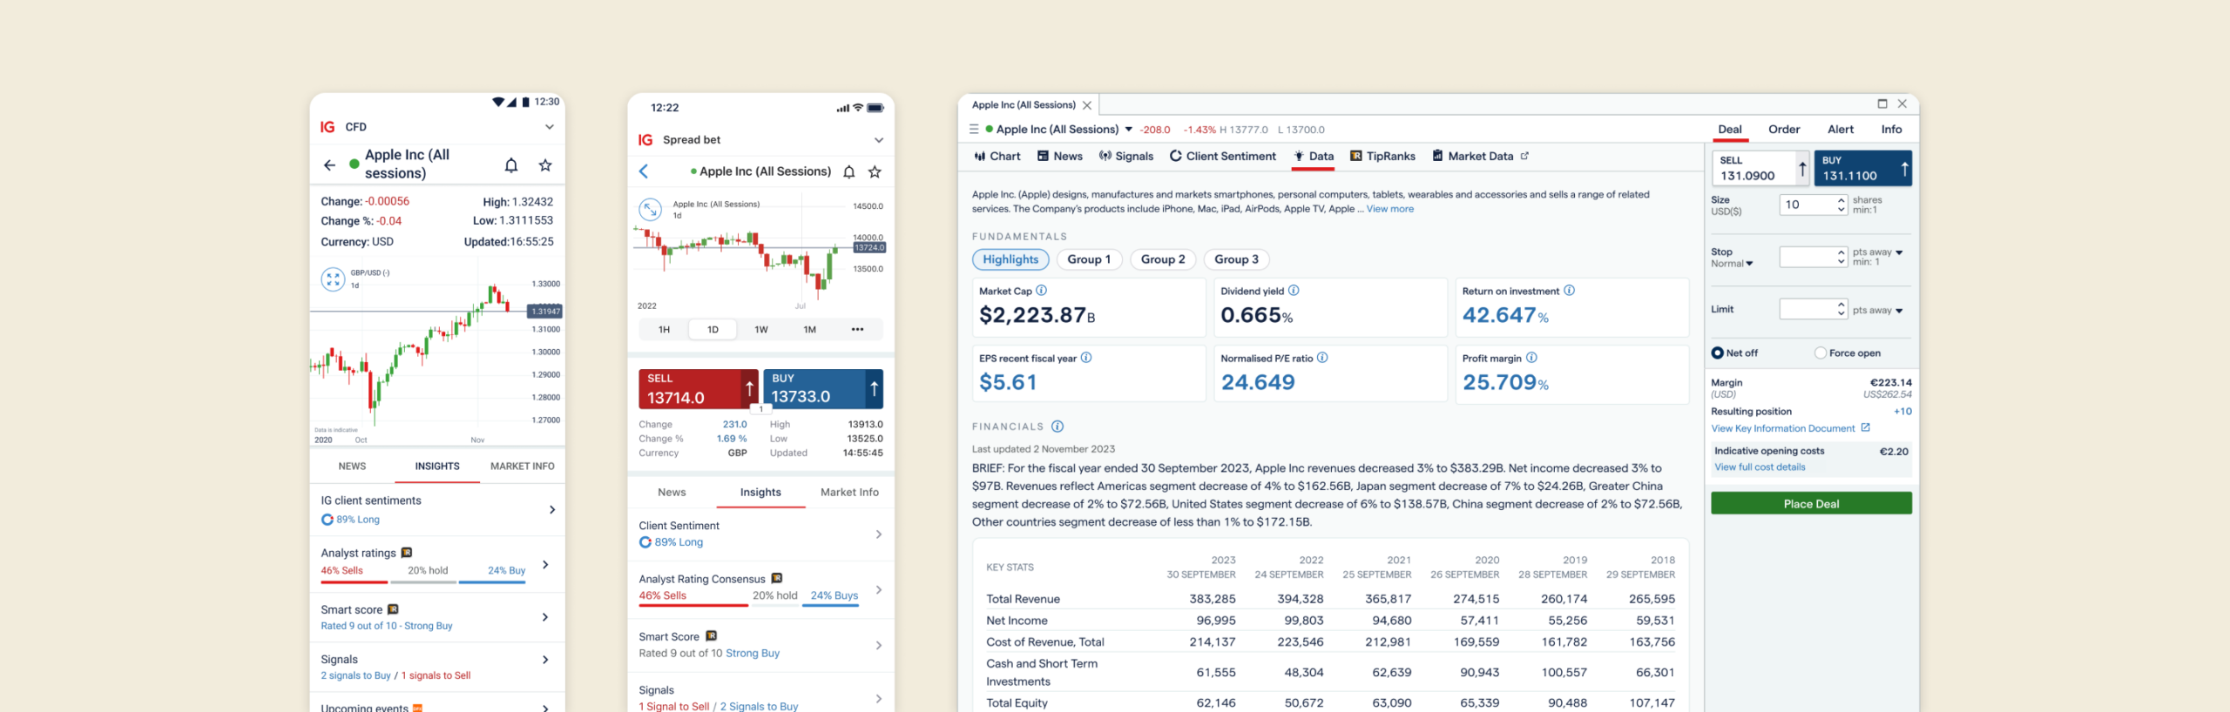
Task: Click Return on investment info icon
Action: click(x=1569, y=290)
